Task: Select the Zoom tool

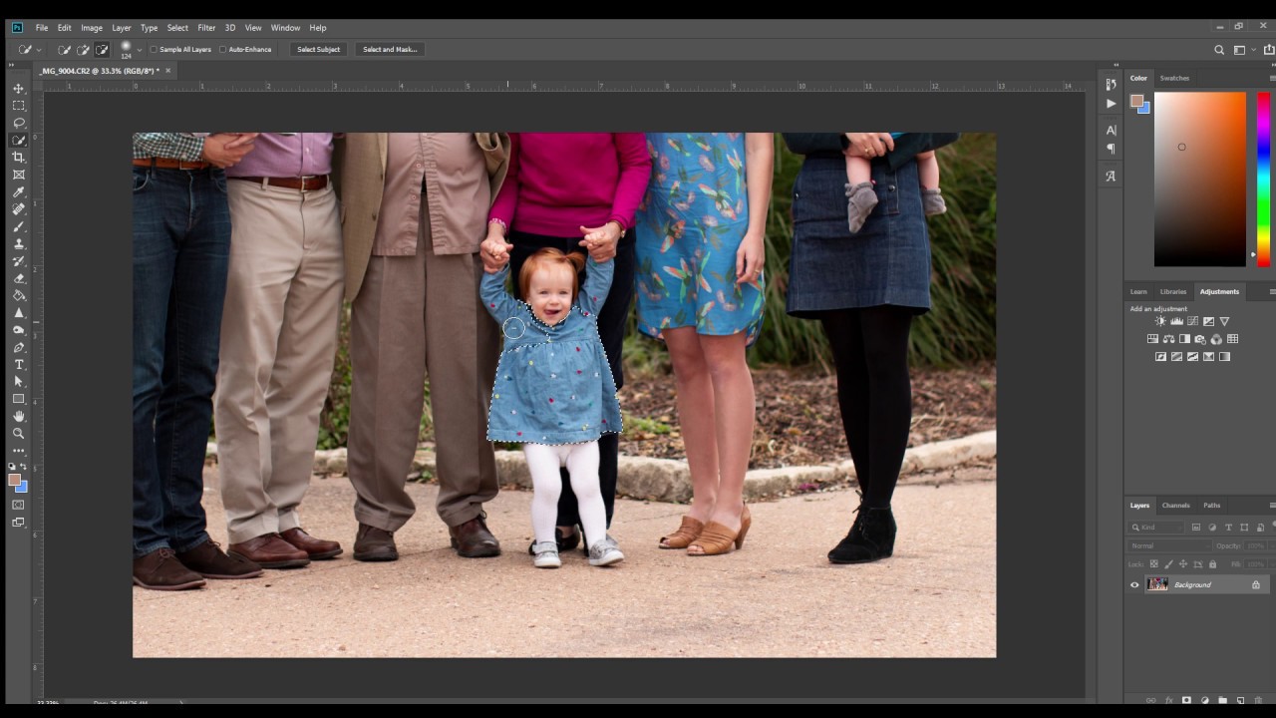Action: pos(19,433)
